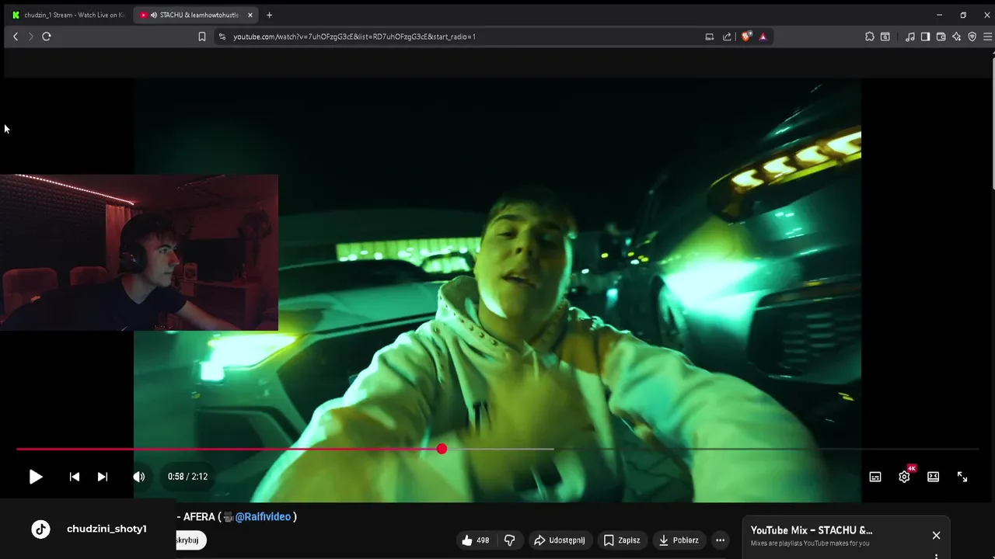This screenshot has width=995, height=559.
Task: Play the paused YouTube video
Action: tap(36, 477)
